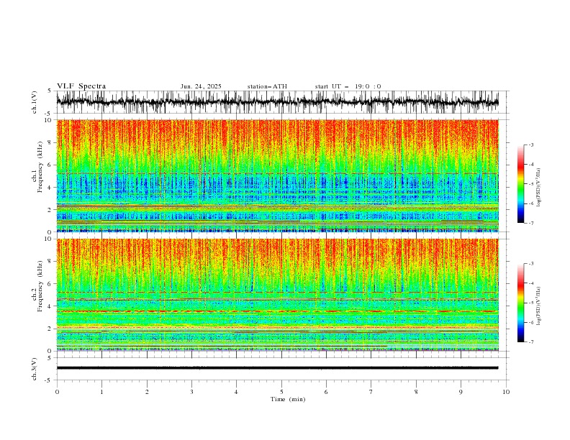Click the "3" tick label on the time axis
Image resolution: width=570 pixels, height=440 pixels.
click(x=191, y=392)
